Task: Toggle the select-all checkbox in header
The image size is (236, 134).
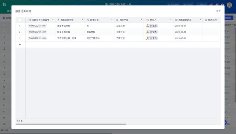Action: coord(20,20)
